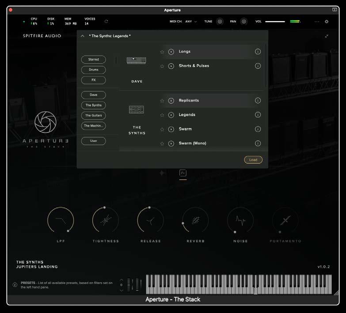Image resolution: width=346 pixels, height=313 pixels.
Task: Filter presets by Dave
Action: point(93,95)
